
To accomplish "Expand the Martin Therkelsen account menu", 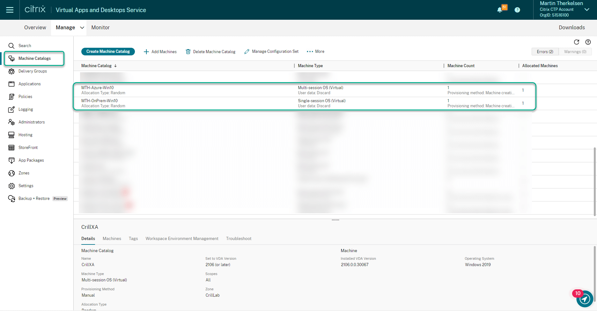I will [x=586, y=10].
